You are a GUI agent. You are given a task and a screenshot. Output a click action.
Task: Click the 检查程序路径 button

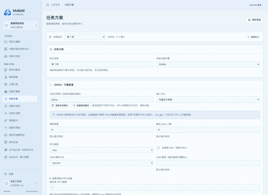81,105
